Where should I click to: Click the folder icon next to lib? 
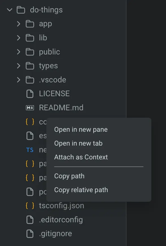pos(30,38)
